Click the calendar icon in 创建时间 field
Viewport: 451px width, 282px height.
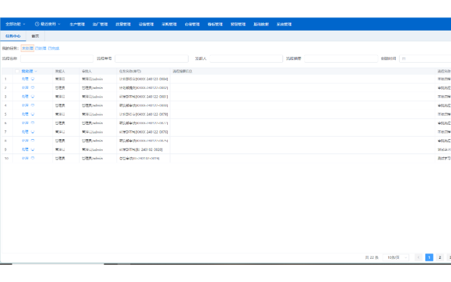(x=404, y=58)
